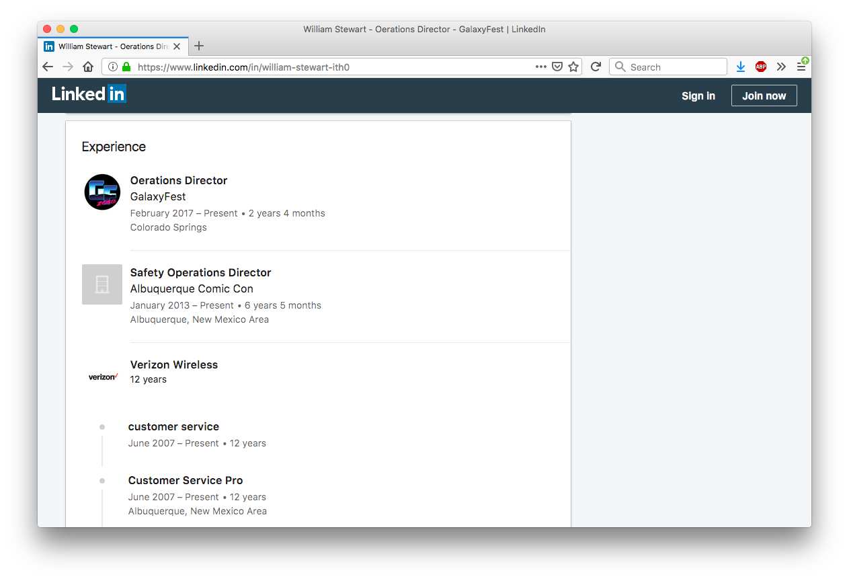849x581 pixels.
Task: Go back with the browser back arrow
Action: 48,67
